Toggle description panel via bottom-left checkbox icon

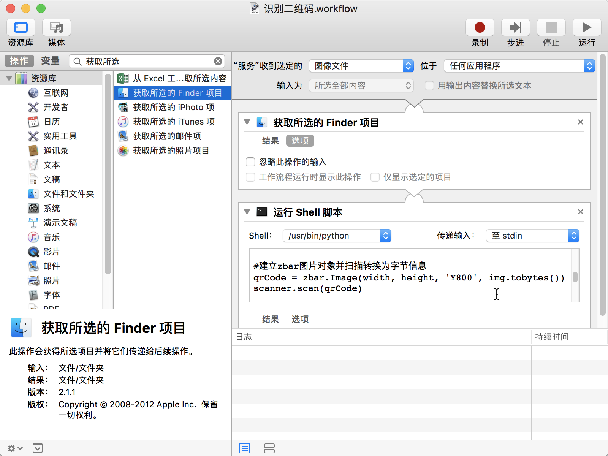tap(38, 448)
